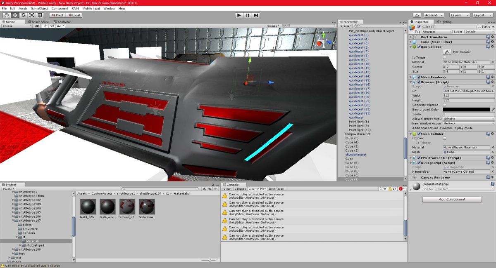Toggle Cube (9) active checkbox
Screen dimensions: 496x268
(419, 27)
